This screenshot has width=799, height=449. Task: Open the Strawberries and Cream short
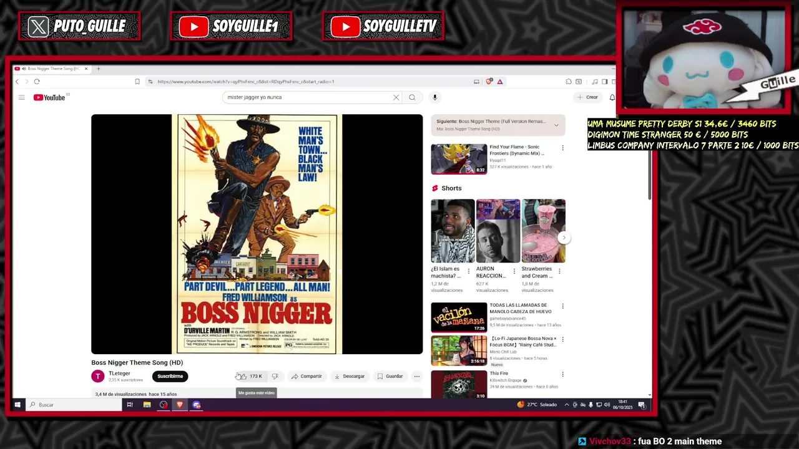tap(544, 231)
